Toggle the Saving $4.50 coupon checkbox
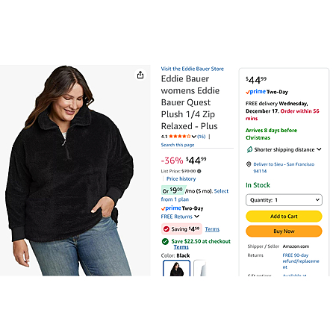336x336 pixels. pyautogui.click(x=167, y=229)
